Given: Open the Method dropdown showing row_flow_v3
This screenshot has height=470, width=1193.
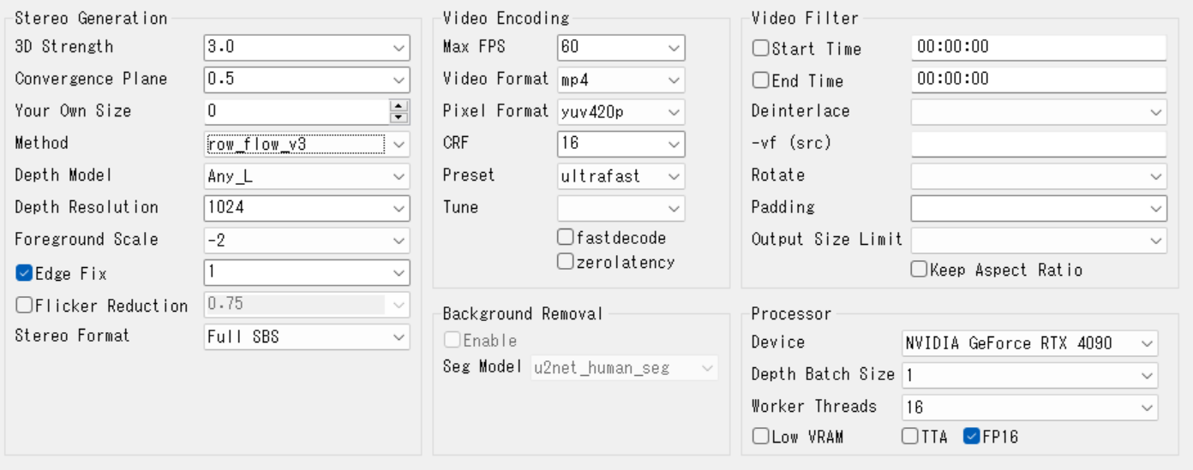Looking at the screenshot, I should pos(307,144).
